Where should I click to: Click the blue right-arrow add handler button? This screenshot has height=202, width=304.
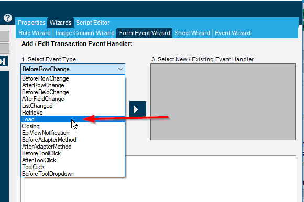[138, 109]
